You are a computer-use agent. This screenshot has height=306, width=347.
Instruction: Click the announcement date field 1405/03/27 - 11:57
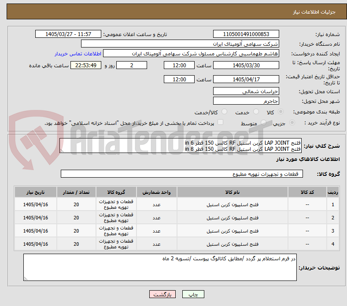[68, 34]
